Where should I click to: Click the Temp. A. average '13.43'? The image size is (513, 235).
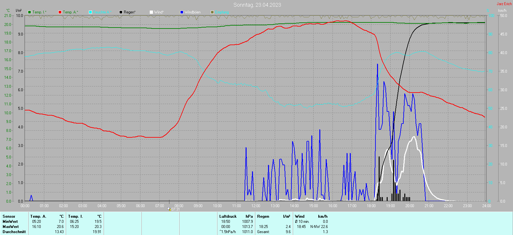[59, 232]
